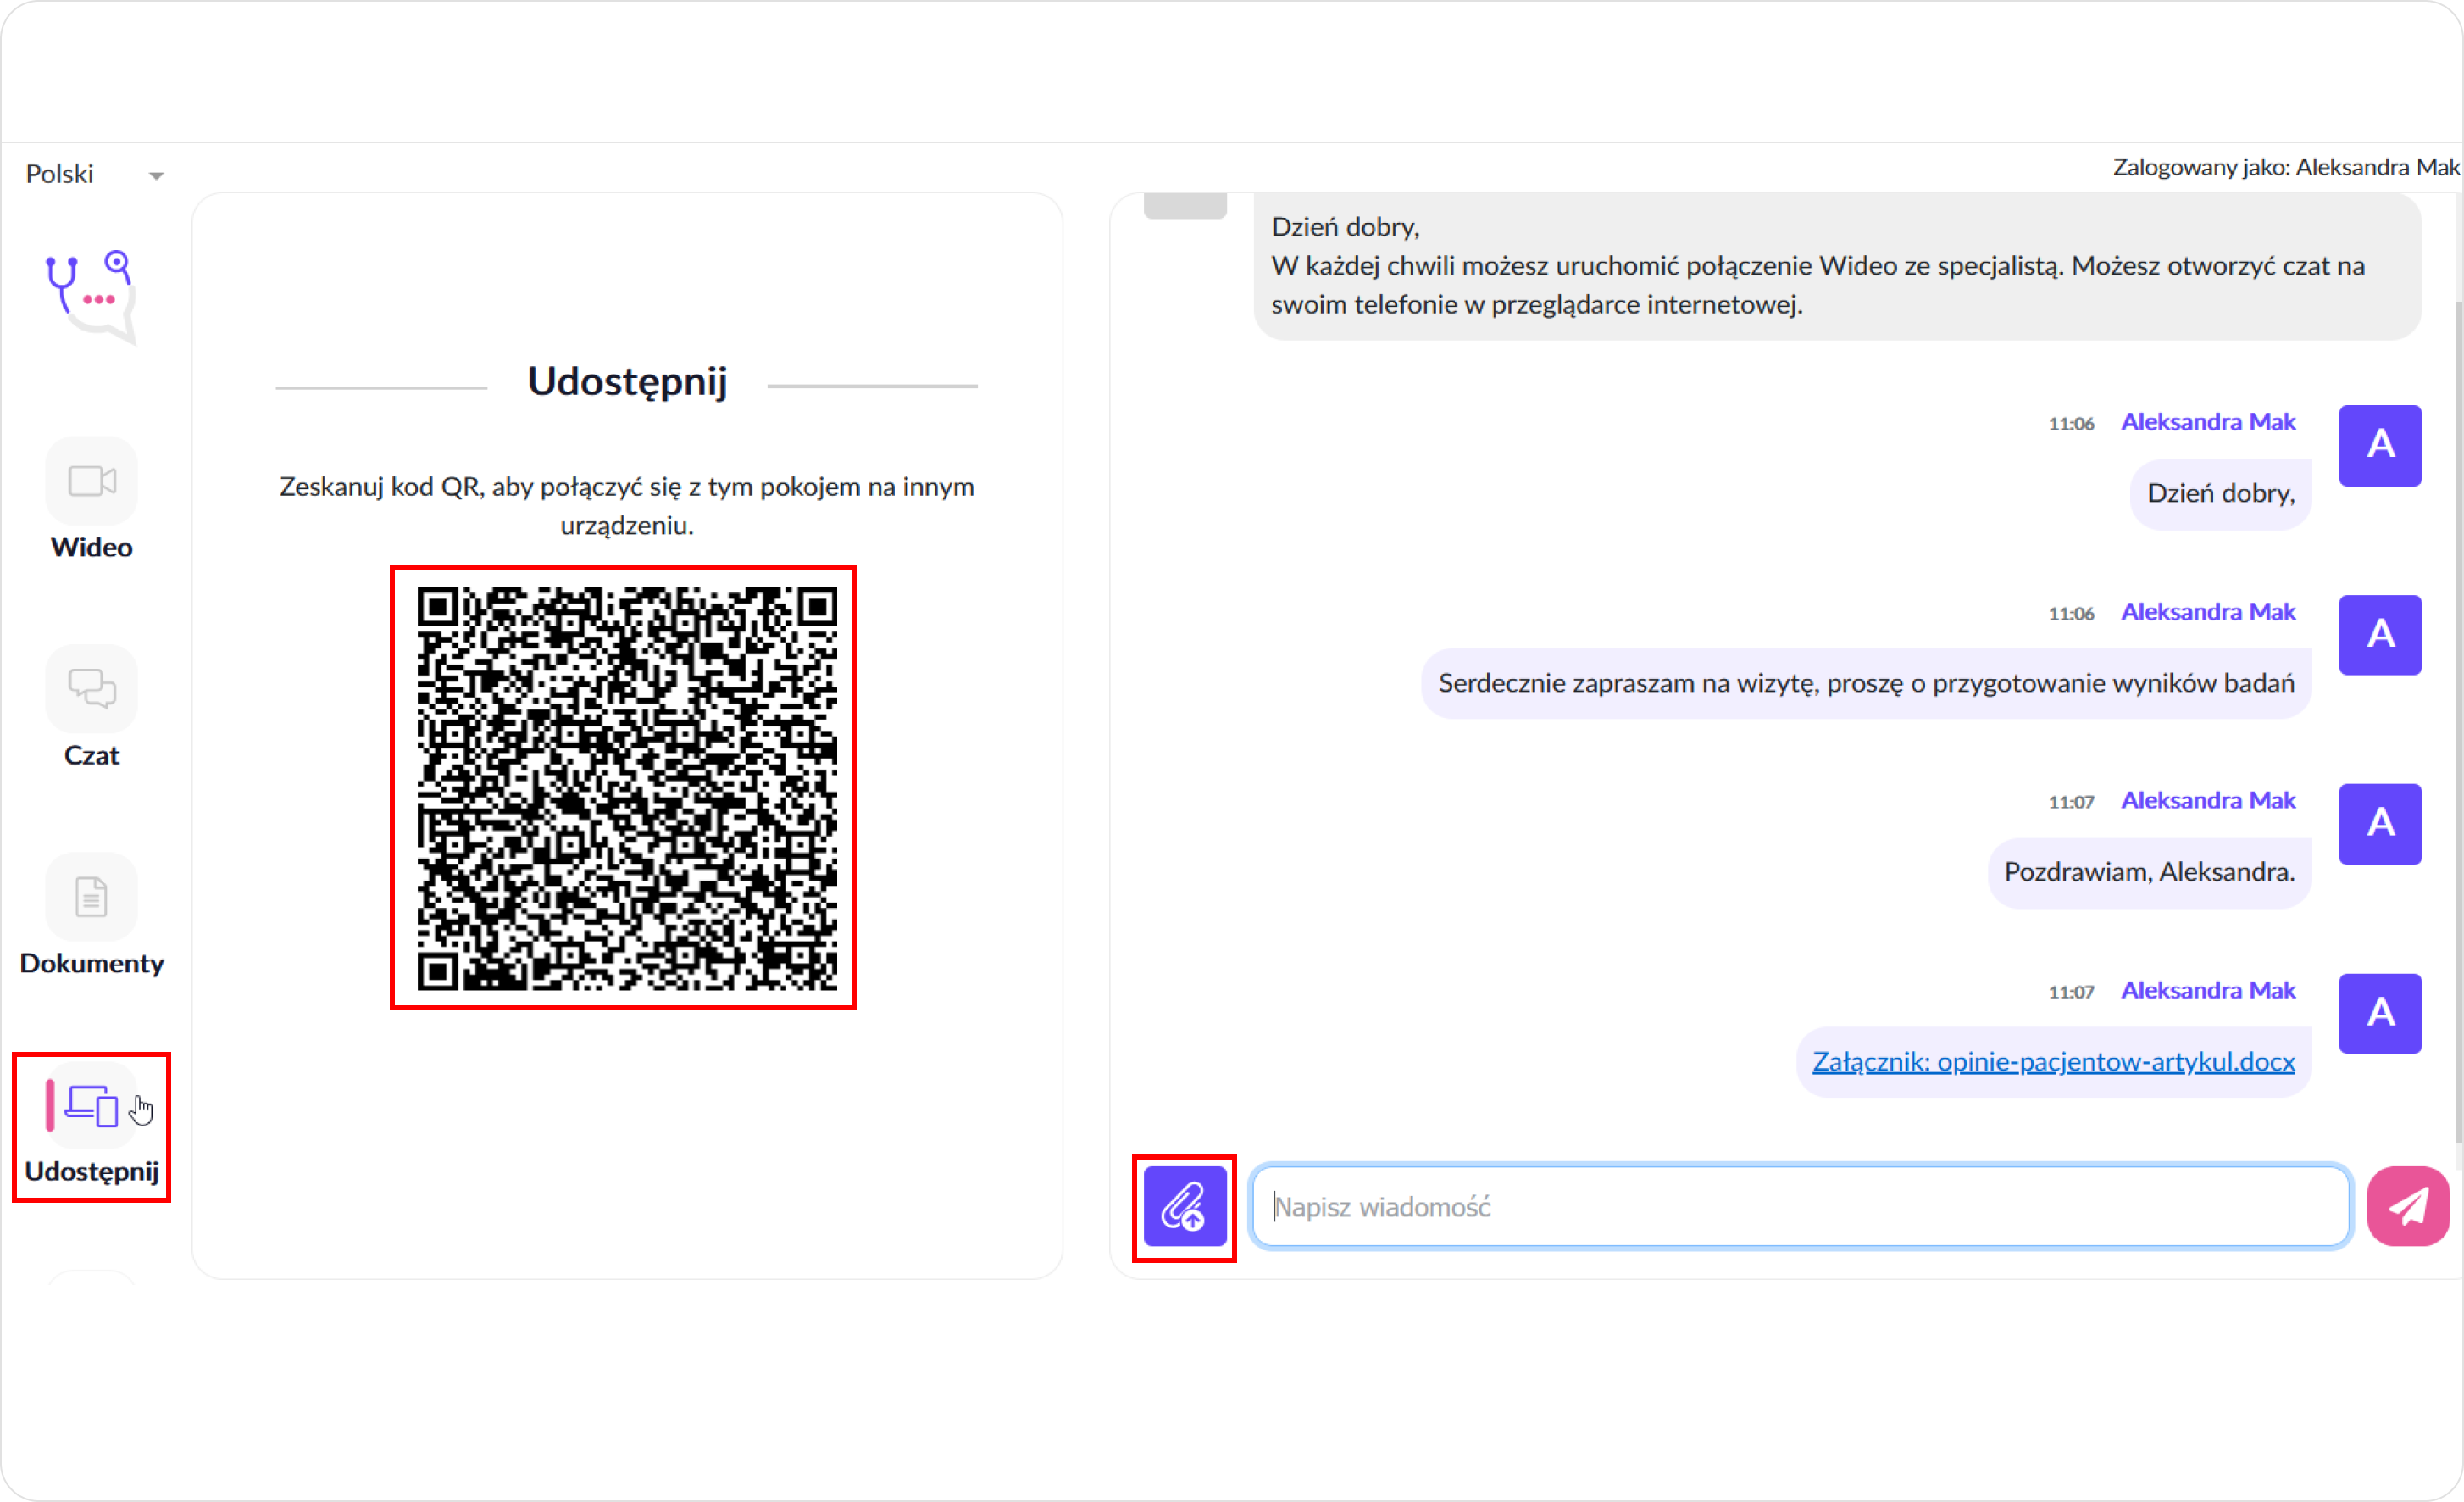Click avatar A beside 'Dzień dobry,' message

tap(2380, 447)
